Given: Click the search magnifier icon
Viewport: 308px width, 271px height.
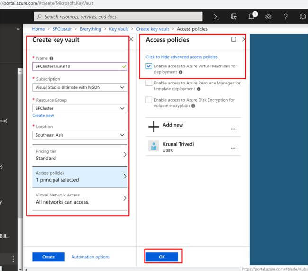Looking at the screenshot, I should click(x=39, y=17).
